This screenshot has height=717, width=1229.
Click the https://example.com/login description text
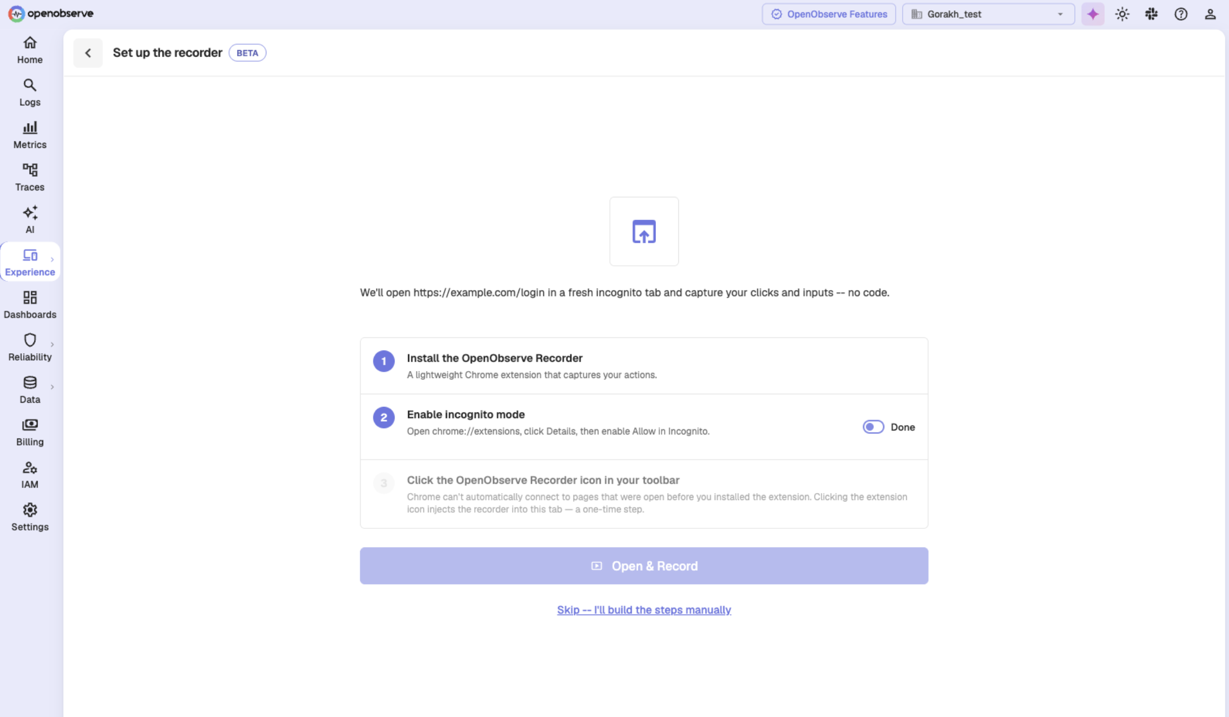624,293
